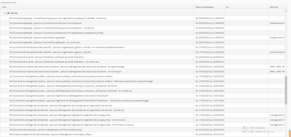Click dates for Econométrie appliquée - en contrat pro
This screenshot has width=291, height=137.
[210, 42]
